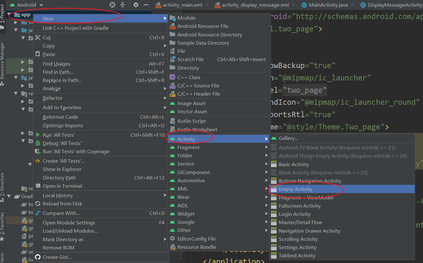
Task: Select Link C++ Project with Gradle
Action: [x=100, y=28]
